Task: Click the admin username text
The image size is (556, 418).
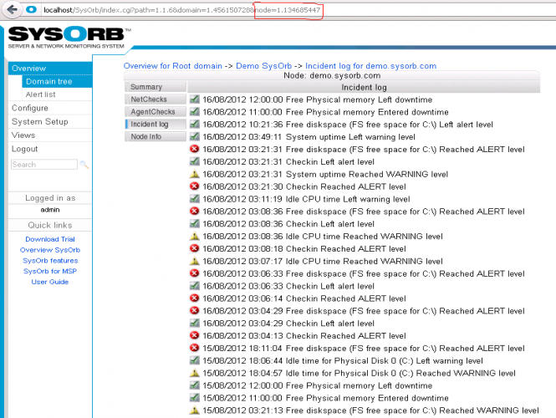Action: (x=50, y=210)
